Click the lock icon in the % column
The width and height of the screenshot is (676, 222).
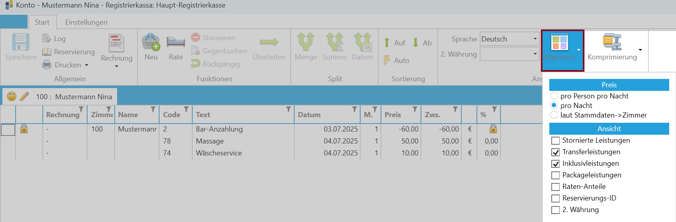pyautogui.click(x=493, y=129)
